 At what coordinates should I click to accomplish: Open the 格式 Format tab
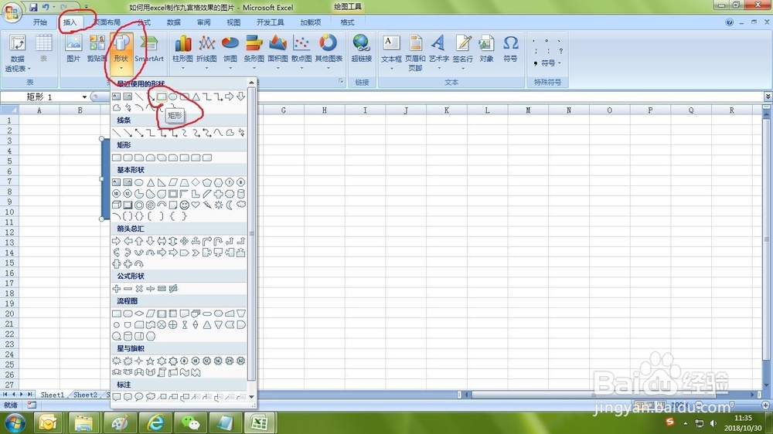(347, 22)
